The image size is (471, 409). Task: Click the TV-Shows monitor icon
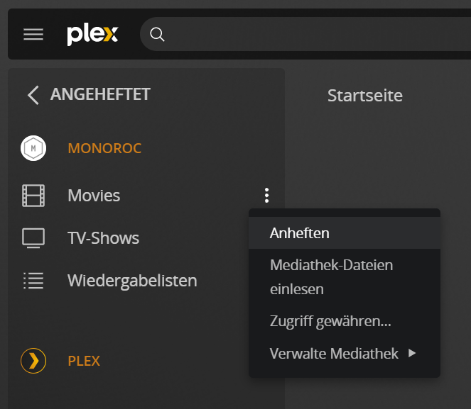coord(33,238)
